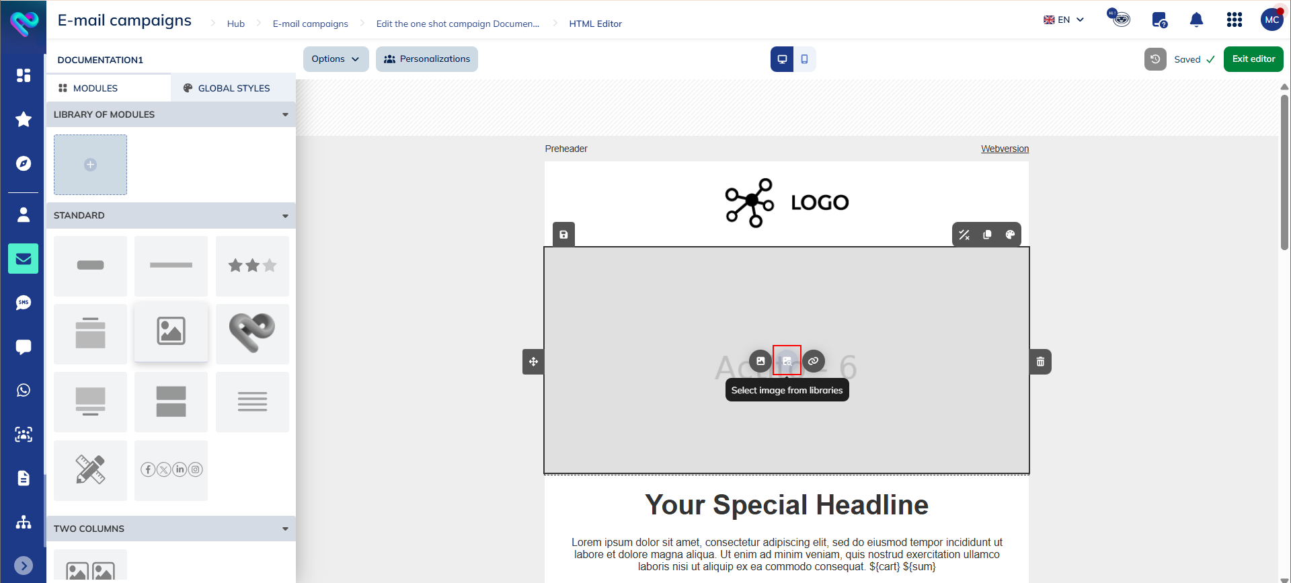
Task: Open the module color palette icon
Action: 1009,235
